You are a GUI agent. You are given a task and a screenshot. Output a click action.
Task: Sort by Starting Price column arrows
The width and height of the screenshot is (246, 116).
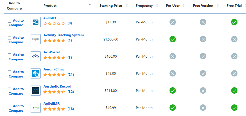[127, 6]
